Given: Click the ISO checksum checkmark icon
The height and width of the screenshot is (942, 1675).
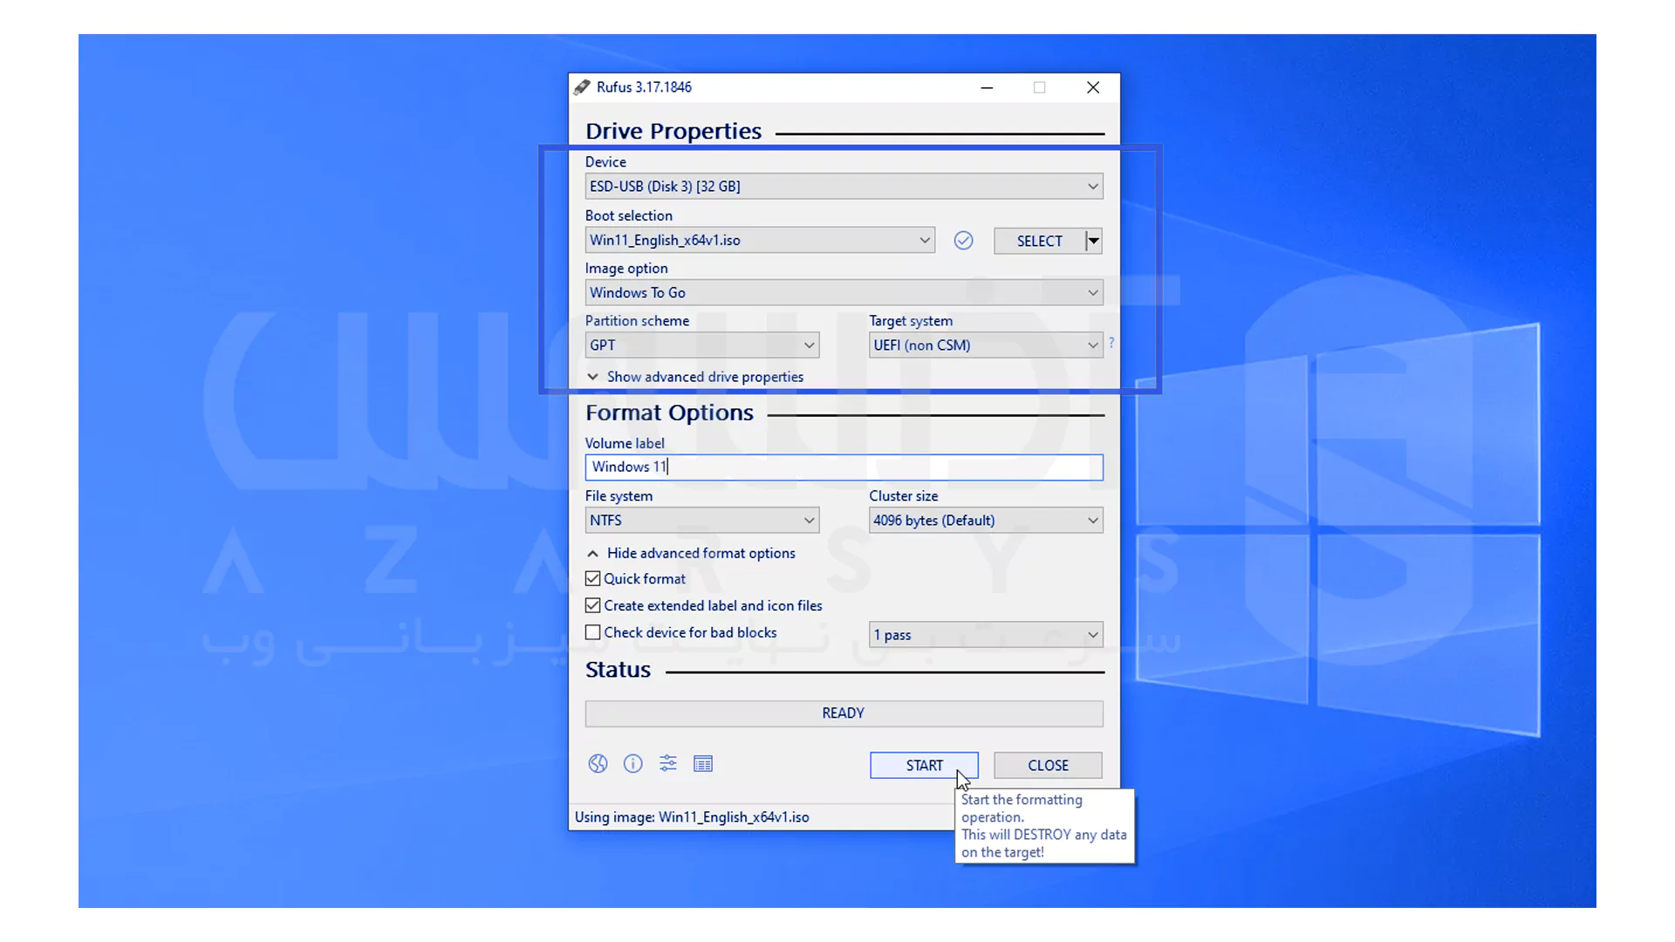Looking at the screenshot, I should pos(963,241).
